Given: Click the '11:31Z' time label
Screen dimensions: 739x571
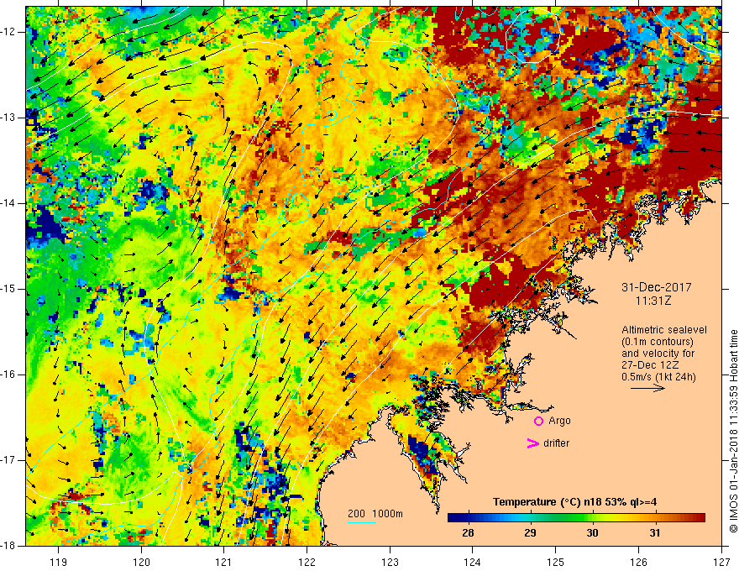Looking at the screenshot, I should (653, 301).
